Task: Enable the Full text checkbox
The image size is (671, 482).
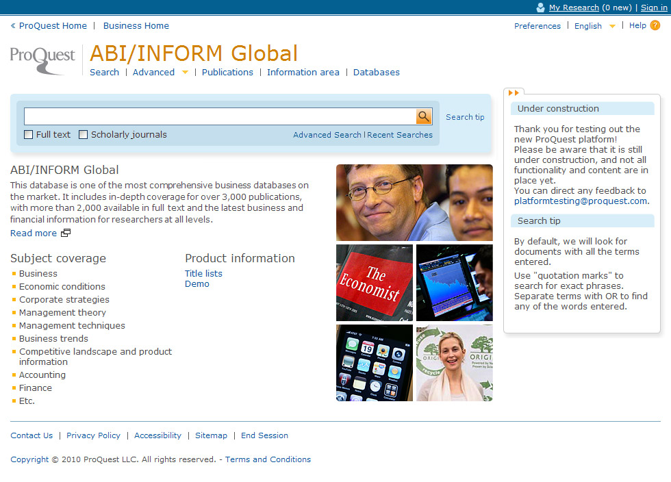Action: (28, 135)
